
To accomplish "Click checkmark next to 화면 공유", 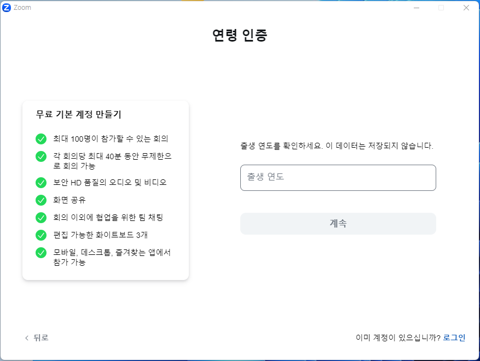I will pyautogui.click(x=41, y=200).
